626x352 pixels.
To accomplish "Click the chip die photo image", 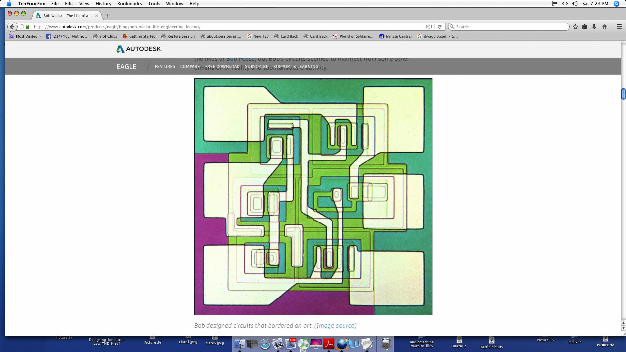I will tap(313, 197).
